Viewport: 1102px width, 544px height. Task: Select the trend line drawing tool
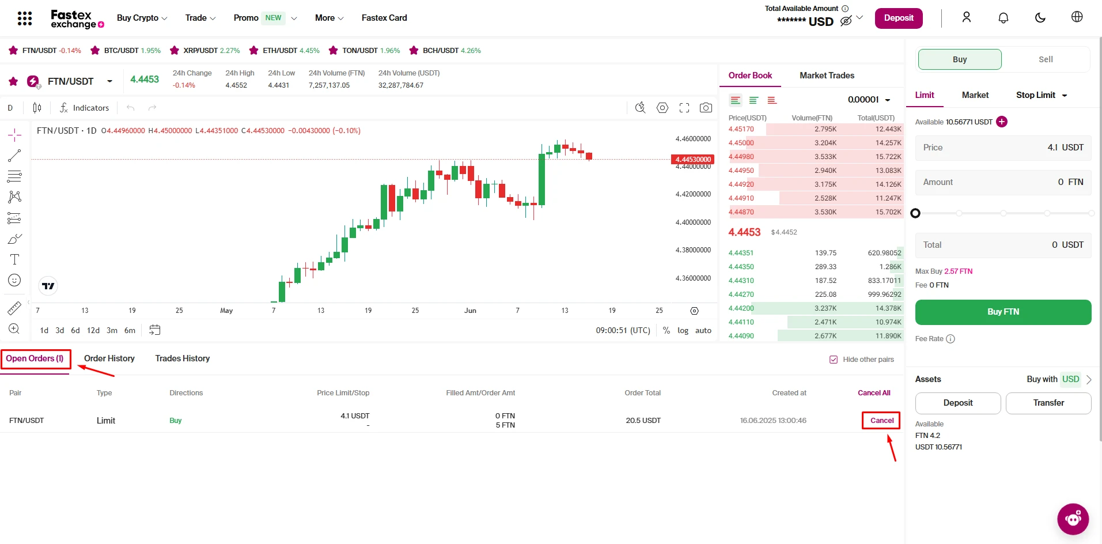[x=14, y=156]
